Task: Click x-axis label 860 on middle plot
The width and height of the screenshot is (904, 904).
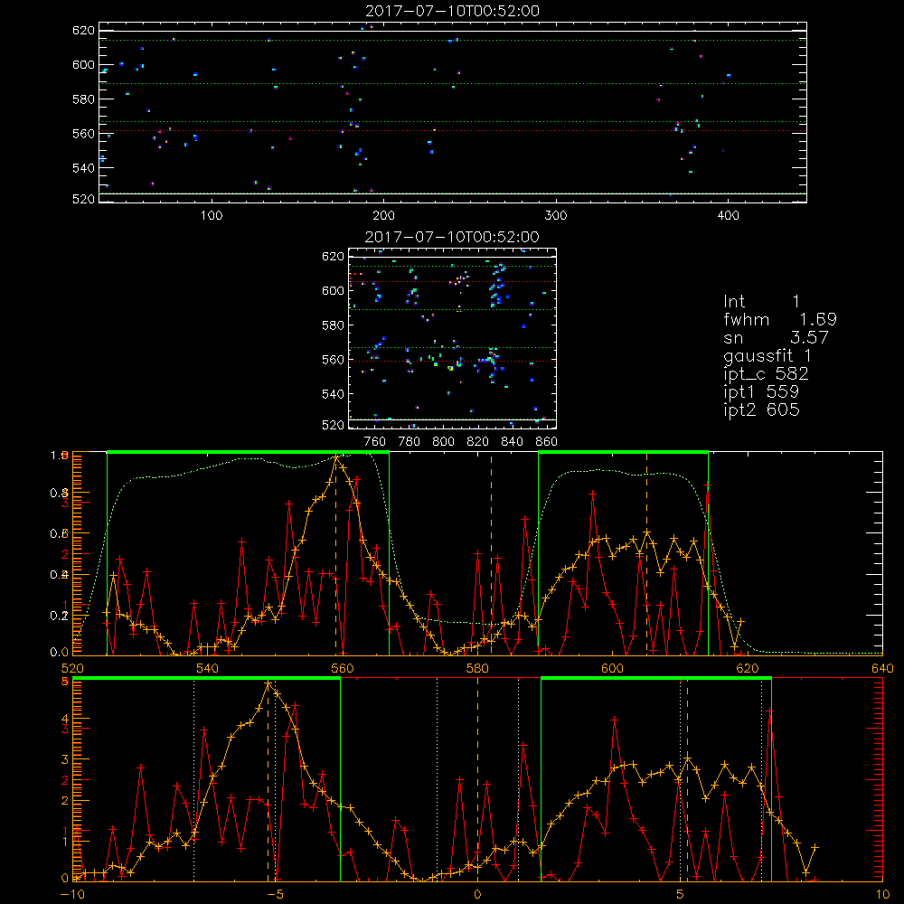Action: (x=547, y=442)
